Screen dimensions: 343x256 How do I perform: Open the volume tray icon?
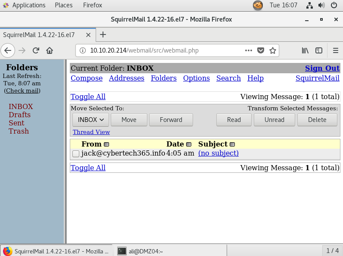pos(321,5)
